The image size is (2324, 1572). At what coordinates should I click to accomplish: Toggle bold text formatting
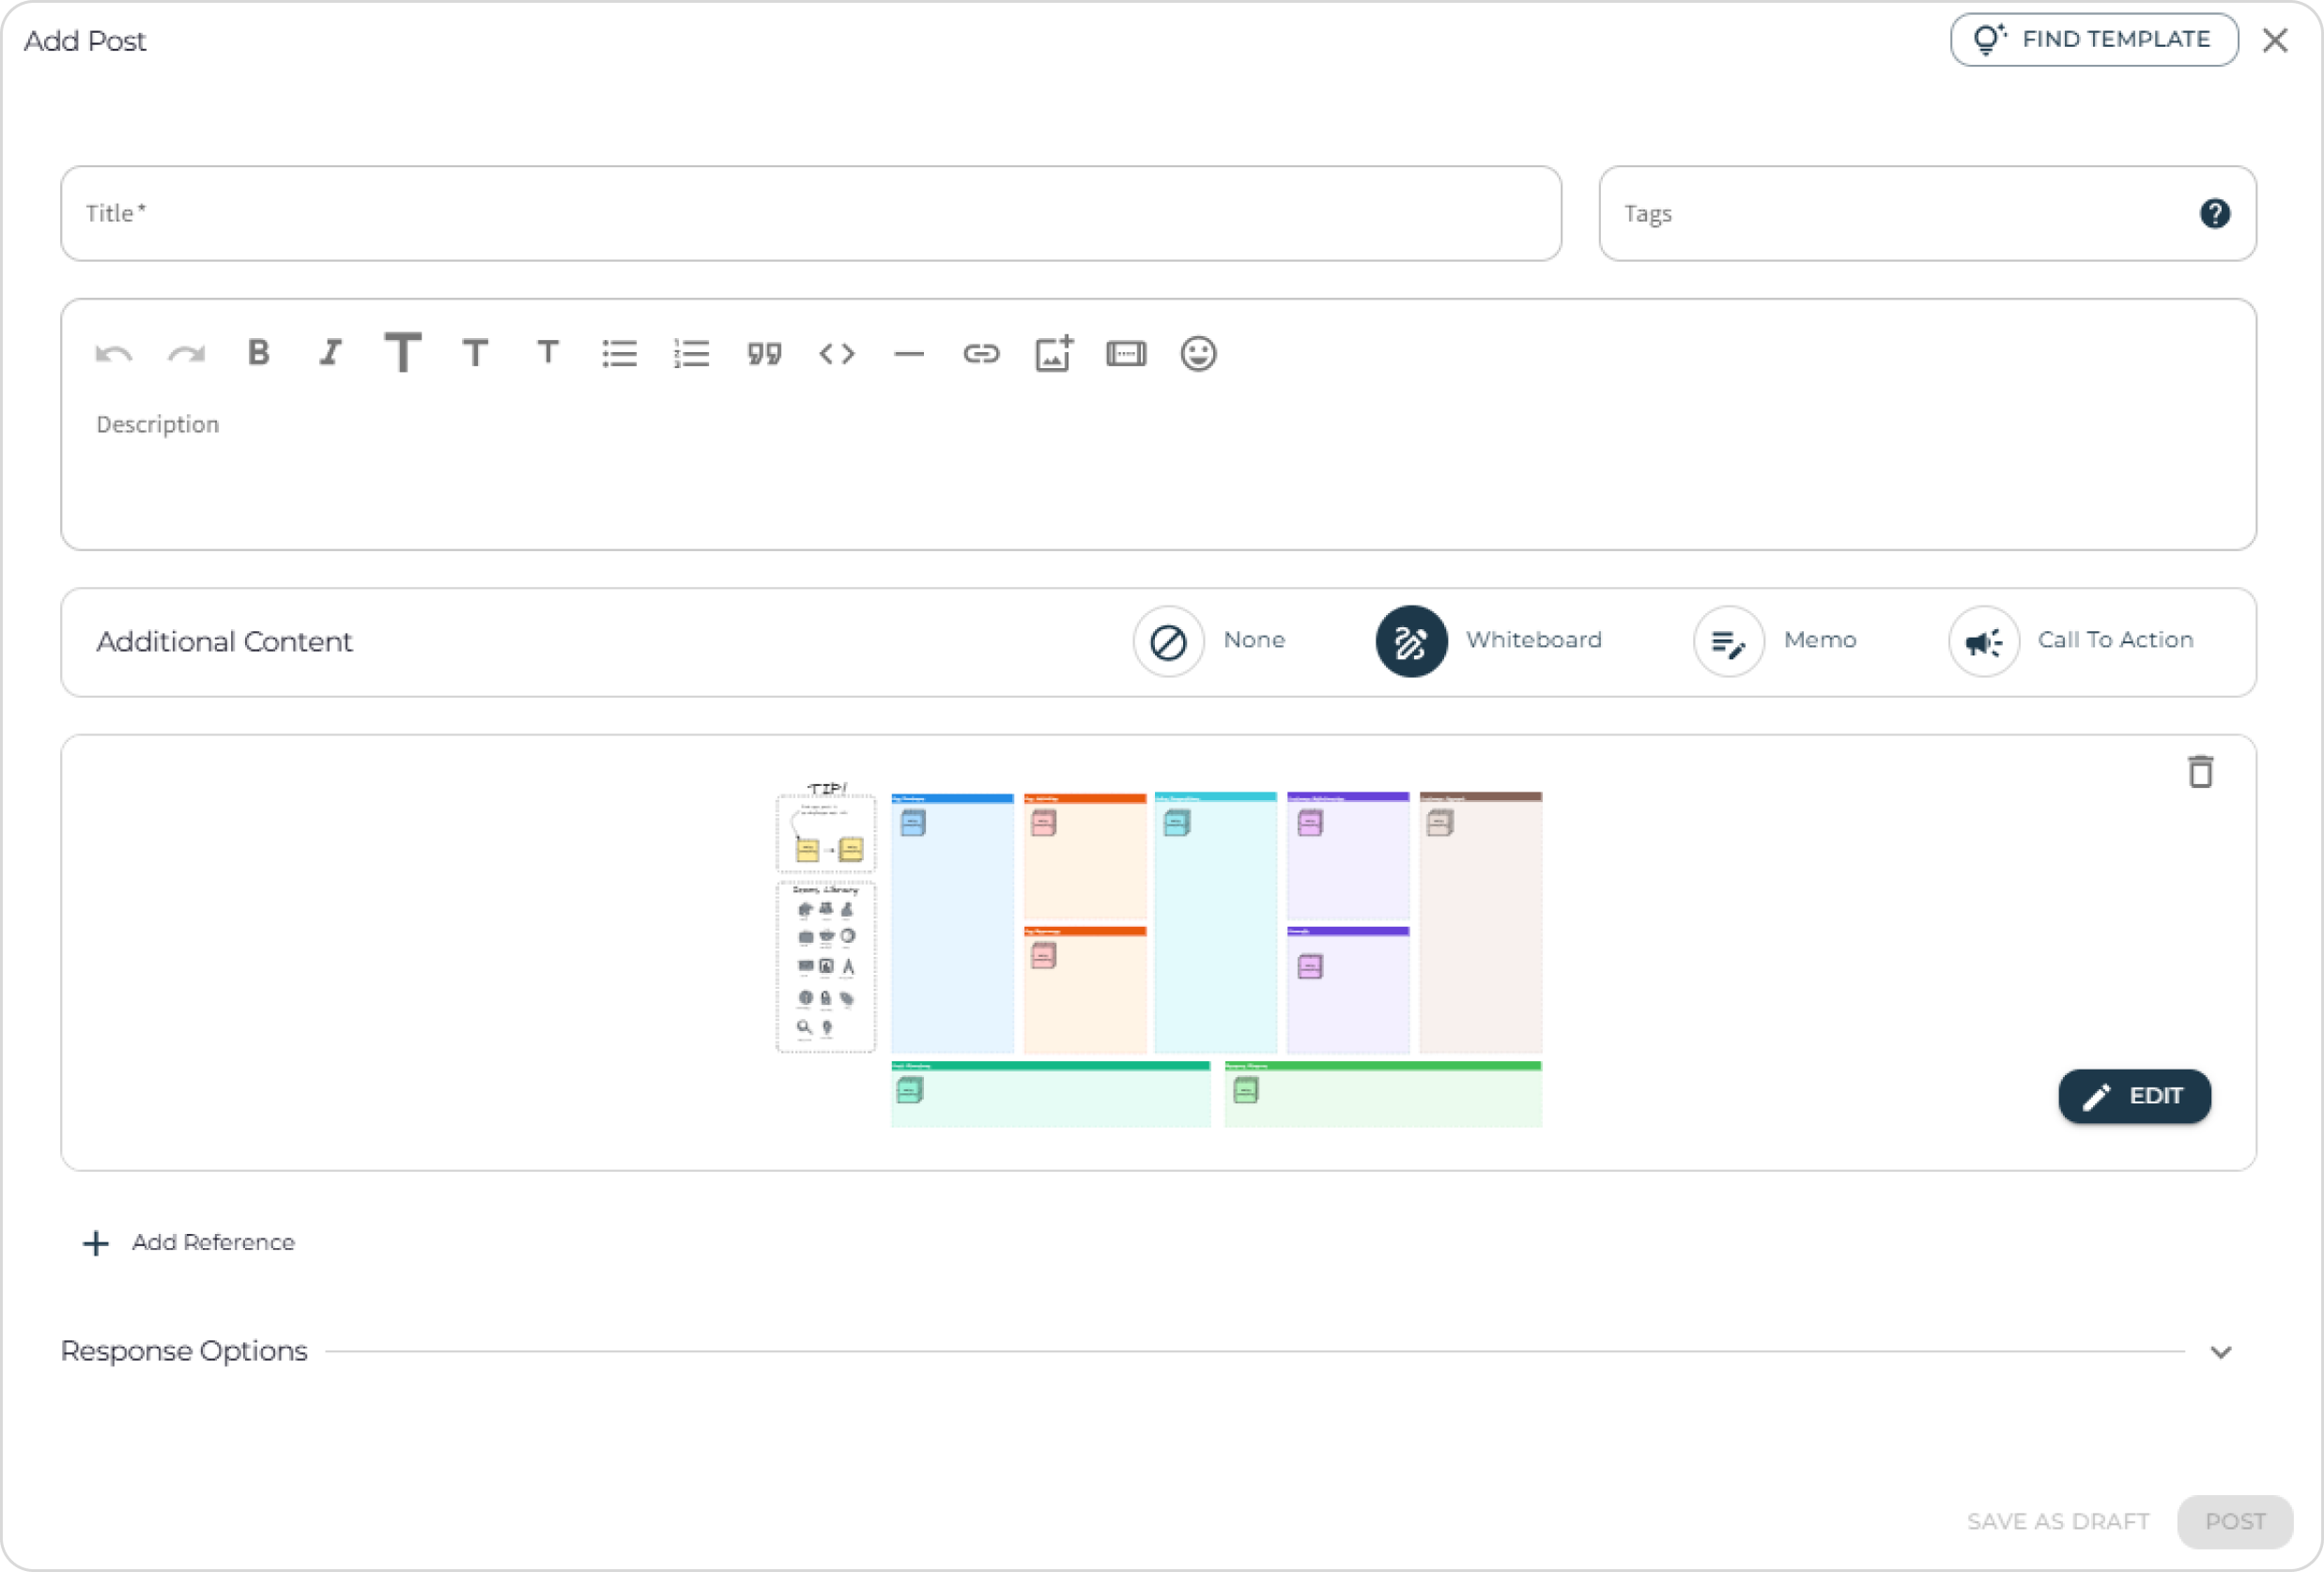pyautogui.click(x=258, y=353)
